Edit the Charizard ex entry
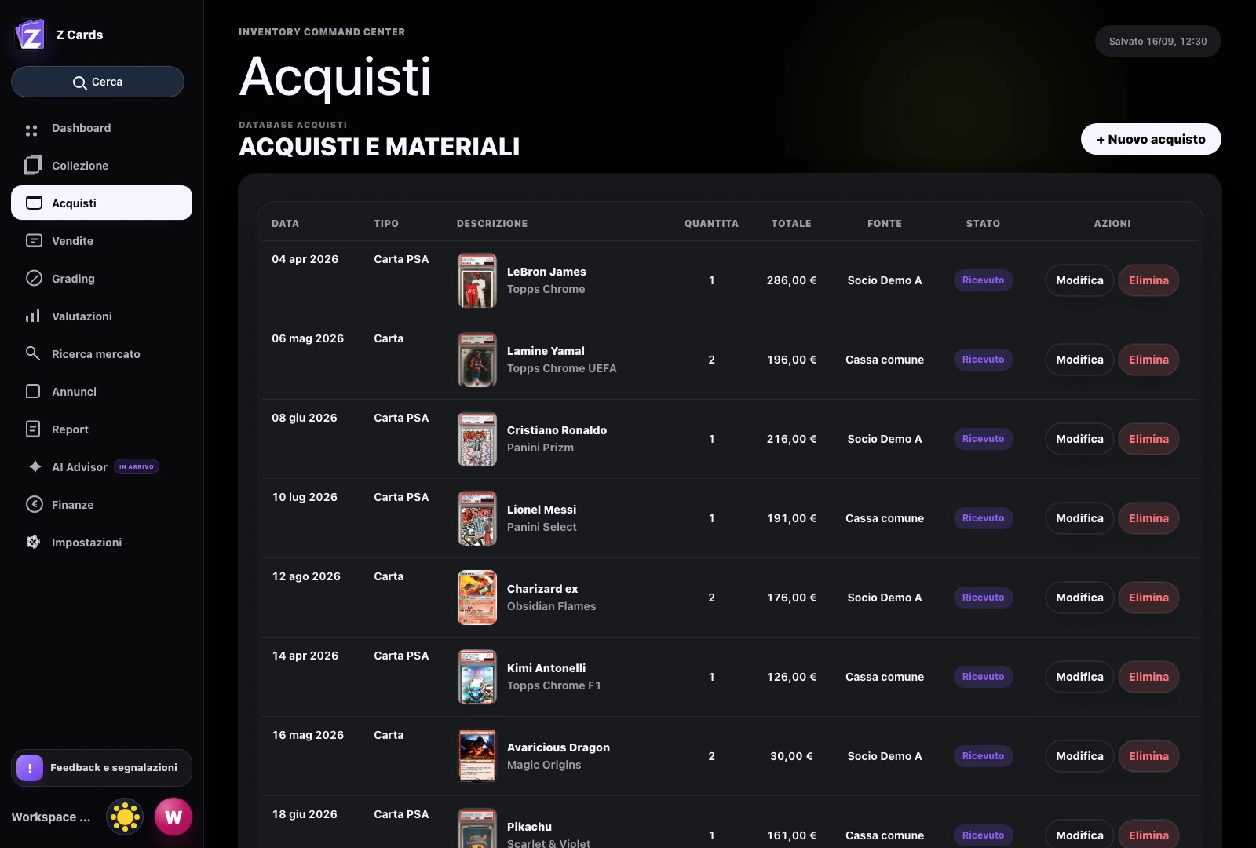1256x848 pixels. pyautogui.click(x=1079, y=598)
